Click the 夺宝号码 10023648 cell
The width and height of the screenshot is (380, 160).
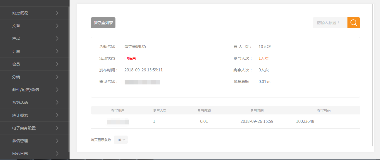click(305, 121)
